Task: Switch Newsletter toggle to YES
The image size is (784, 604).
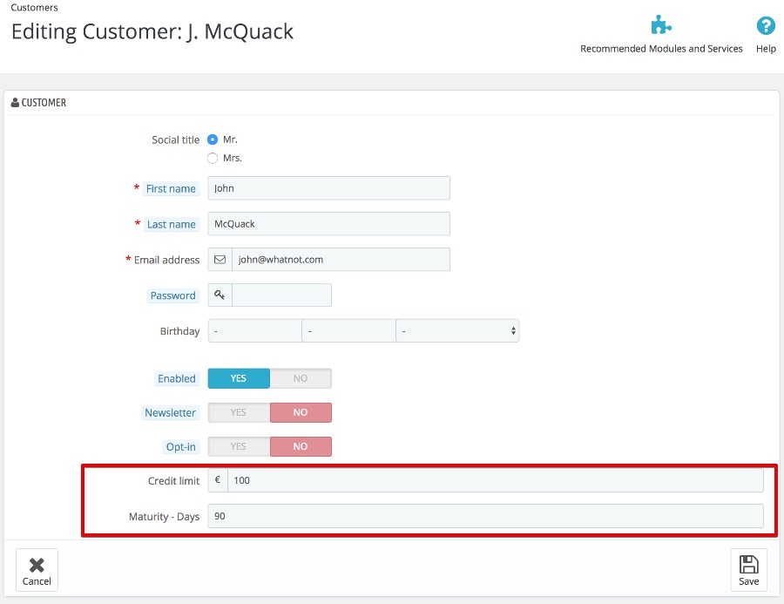Action: coord(239,412)
